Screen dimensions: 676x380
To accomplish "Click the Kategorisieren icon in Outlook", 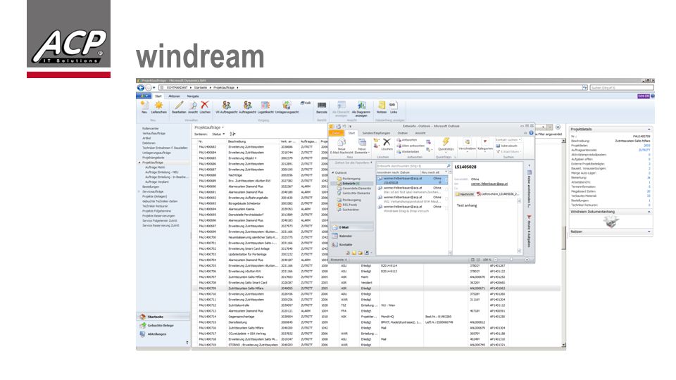I will coord(485,141).
